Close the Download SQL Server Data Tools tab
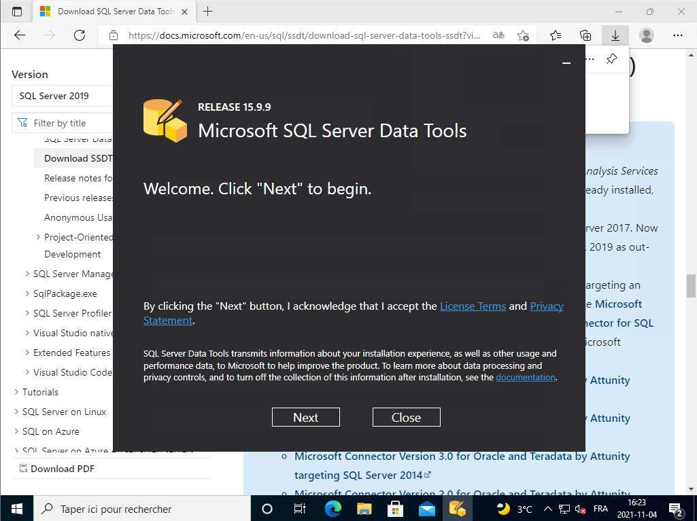Viewport: 697px width, 521px height. point(185,12)
